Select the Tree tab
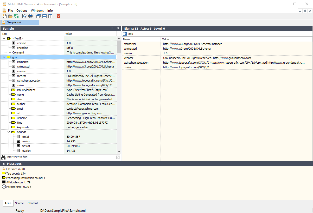 [8, 203]
